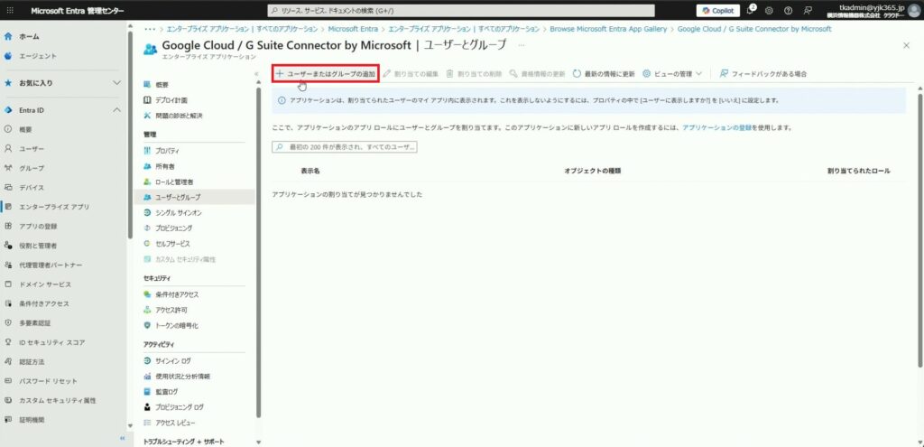Viewport: 924px width, 447px height.
Task: Open the Copilot button
Action: coord(717,11)
